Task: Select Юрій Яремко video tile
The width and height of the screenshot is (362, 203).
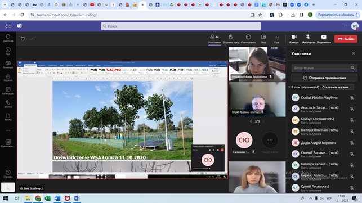Action: tap(257, 100)
